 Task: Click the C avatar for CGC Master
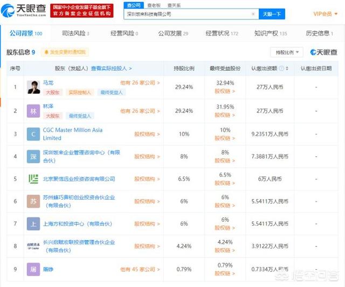(33, 134)
